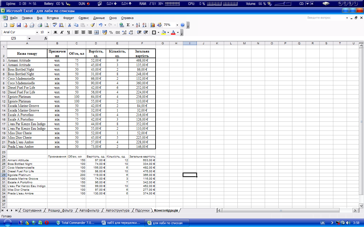
Task: Decrease the cell indent
Action: point(139,32)
